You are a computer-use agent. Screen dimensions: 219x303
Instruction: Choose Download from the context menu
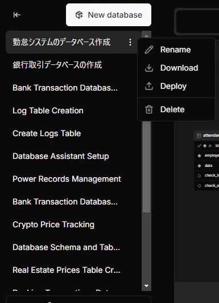tap(176, 68)
